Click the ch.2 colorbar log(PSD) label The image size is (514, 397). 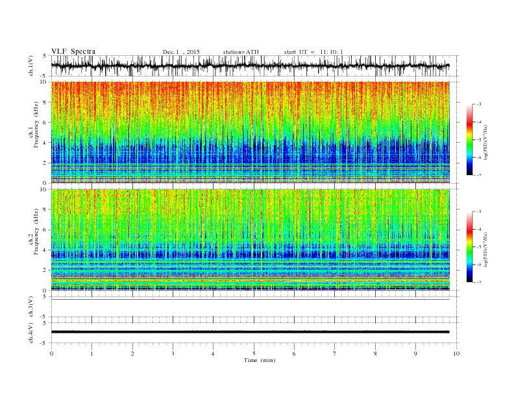tap(486, 250)
